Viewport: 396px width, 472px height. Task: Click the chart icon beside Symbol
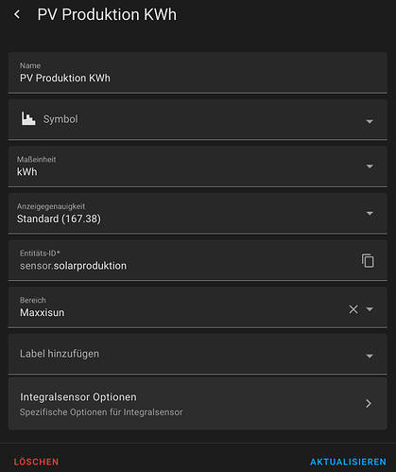pyautogui.click(x=28, y=119)
